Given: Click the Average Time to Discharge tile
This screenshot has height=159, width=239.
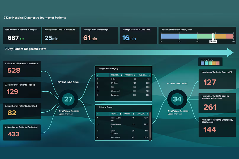Looking at the screenshot, I should click(x=99, y=35).
